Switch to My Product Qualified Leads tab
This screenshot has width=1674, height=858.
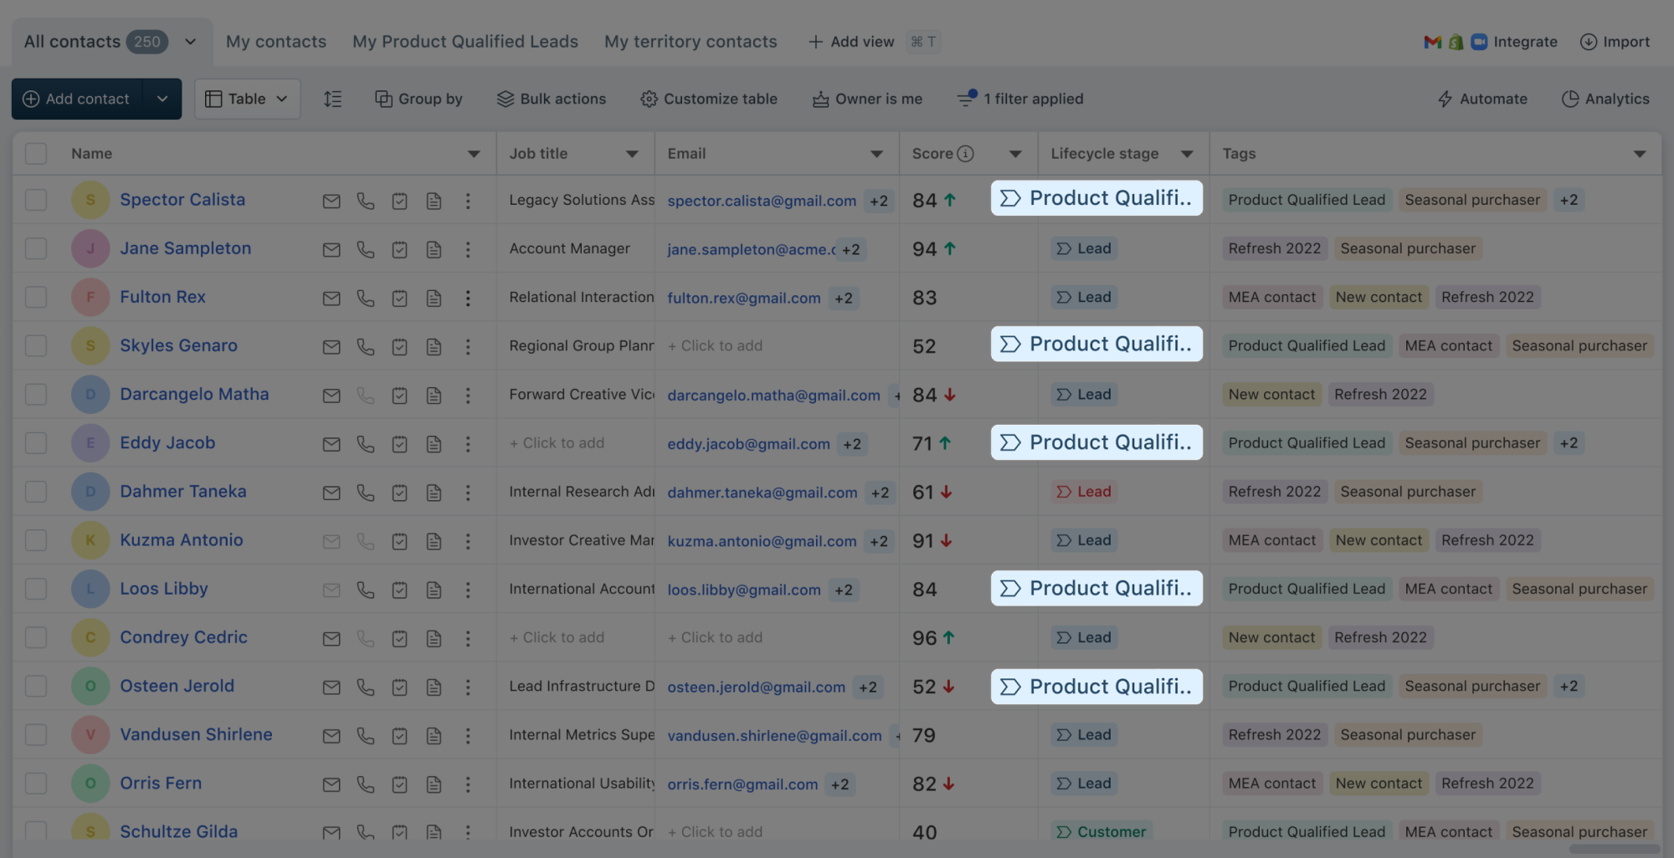tap(465, 42)
